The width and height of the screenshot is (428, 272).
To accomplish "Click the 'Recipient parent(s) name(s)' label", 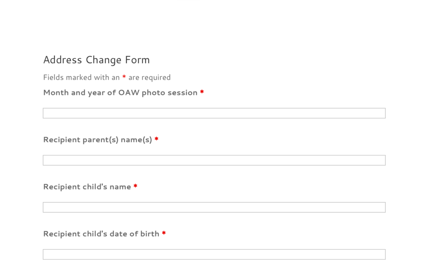I will pyautogui.click(x=97, y=140).
